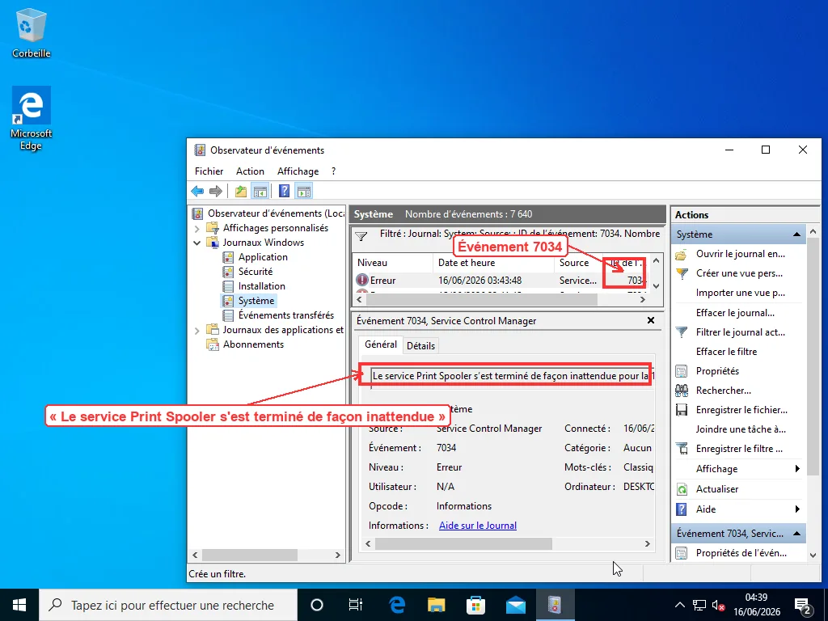Click Effacer le filtre action
Image resolution: width=828 pixels, height=621 pixels.
tap(726, 352)
